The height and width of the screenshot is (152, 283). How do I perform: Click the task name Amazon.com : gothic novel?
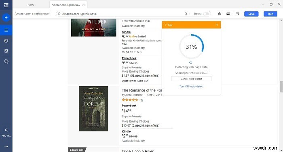32,14
